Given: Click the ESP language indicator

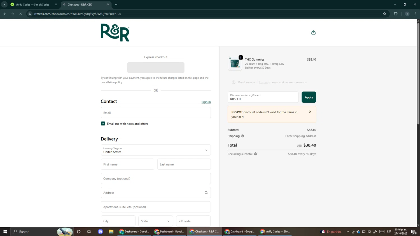Looking at the screenshot, I should click(x=389, y=232).
